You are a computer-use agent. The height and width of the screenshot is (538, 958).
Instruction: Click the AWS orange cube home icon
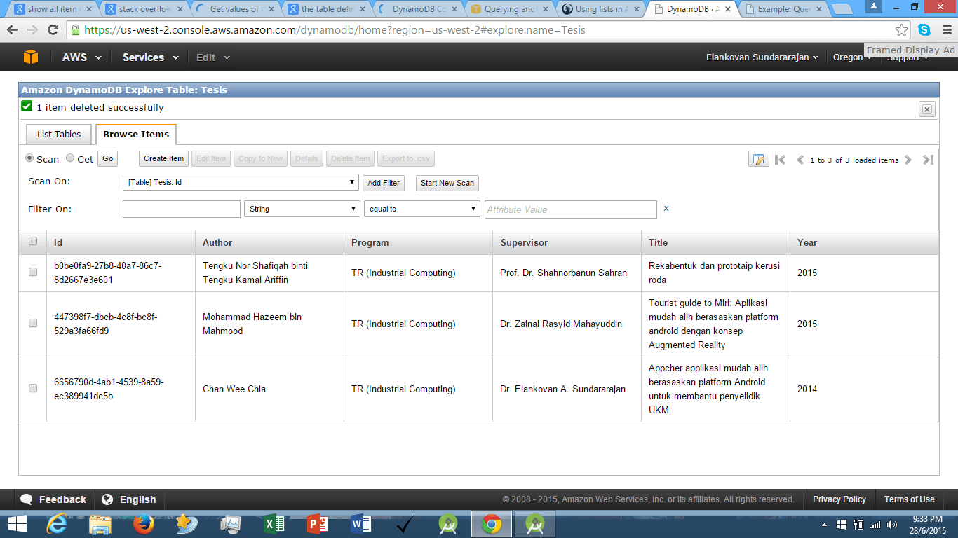tap(30, 57)
